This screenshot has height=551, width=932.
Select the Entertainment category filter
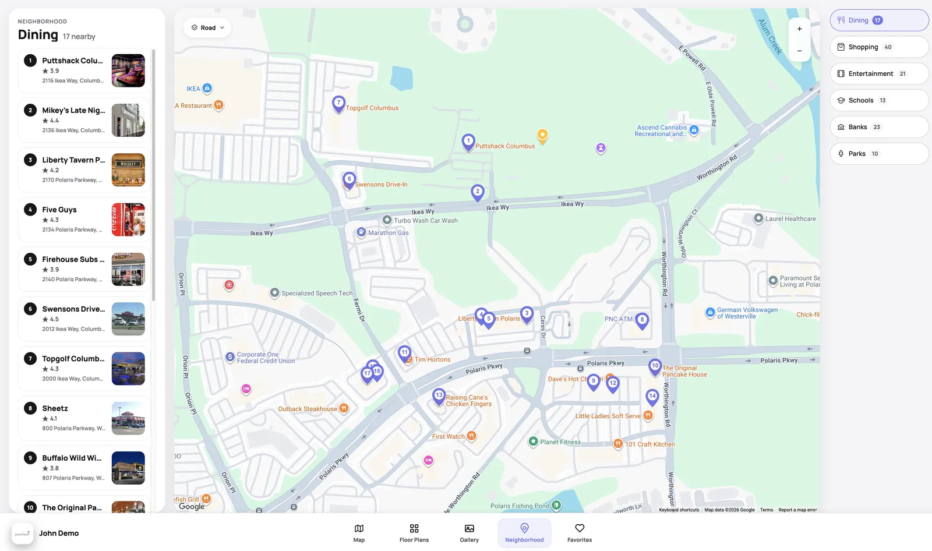click(x=879, y=74)
